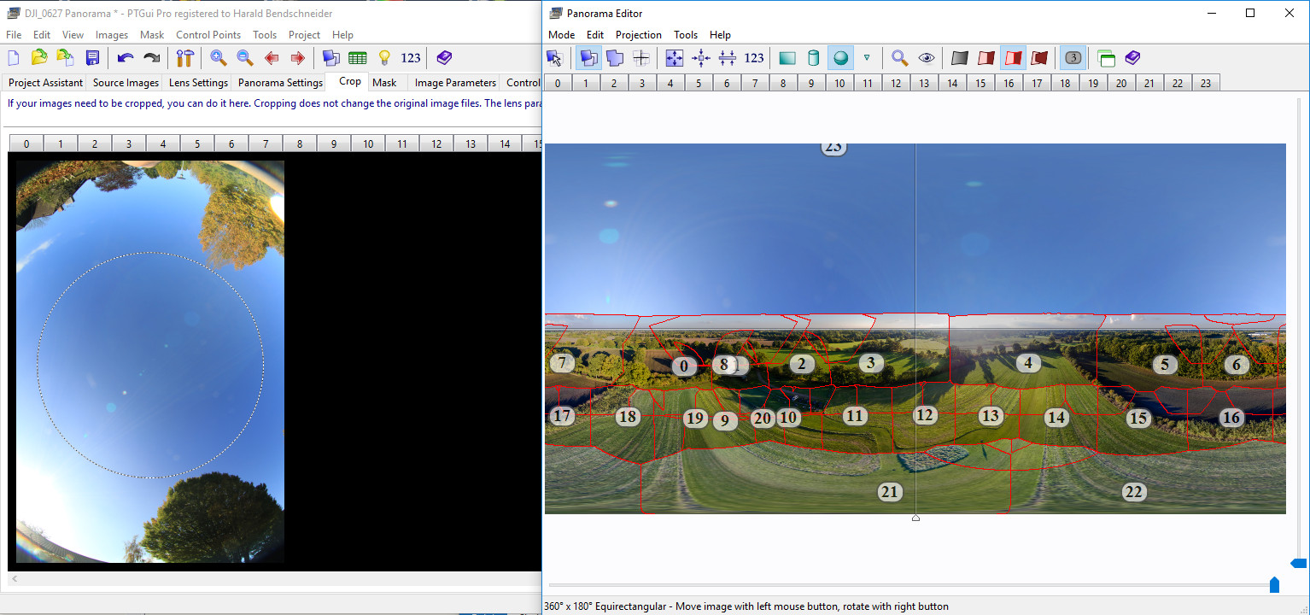Toggle the eye preview icon

927,58
